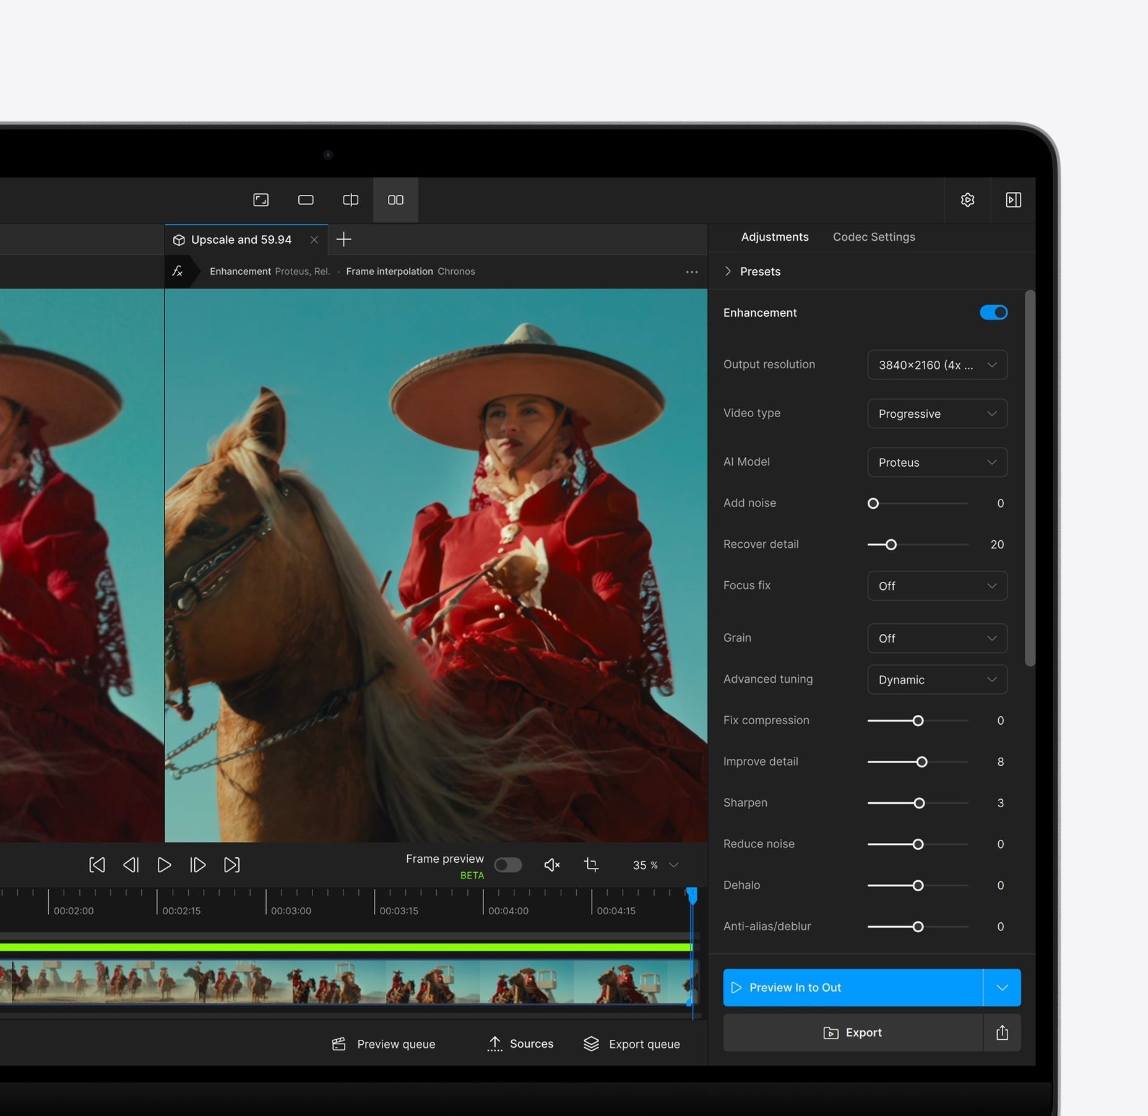The width and height of the screenshot is (1148, 1116).
Task: Open a new tab with the plus button
Action: (343, 240)
